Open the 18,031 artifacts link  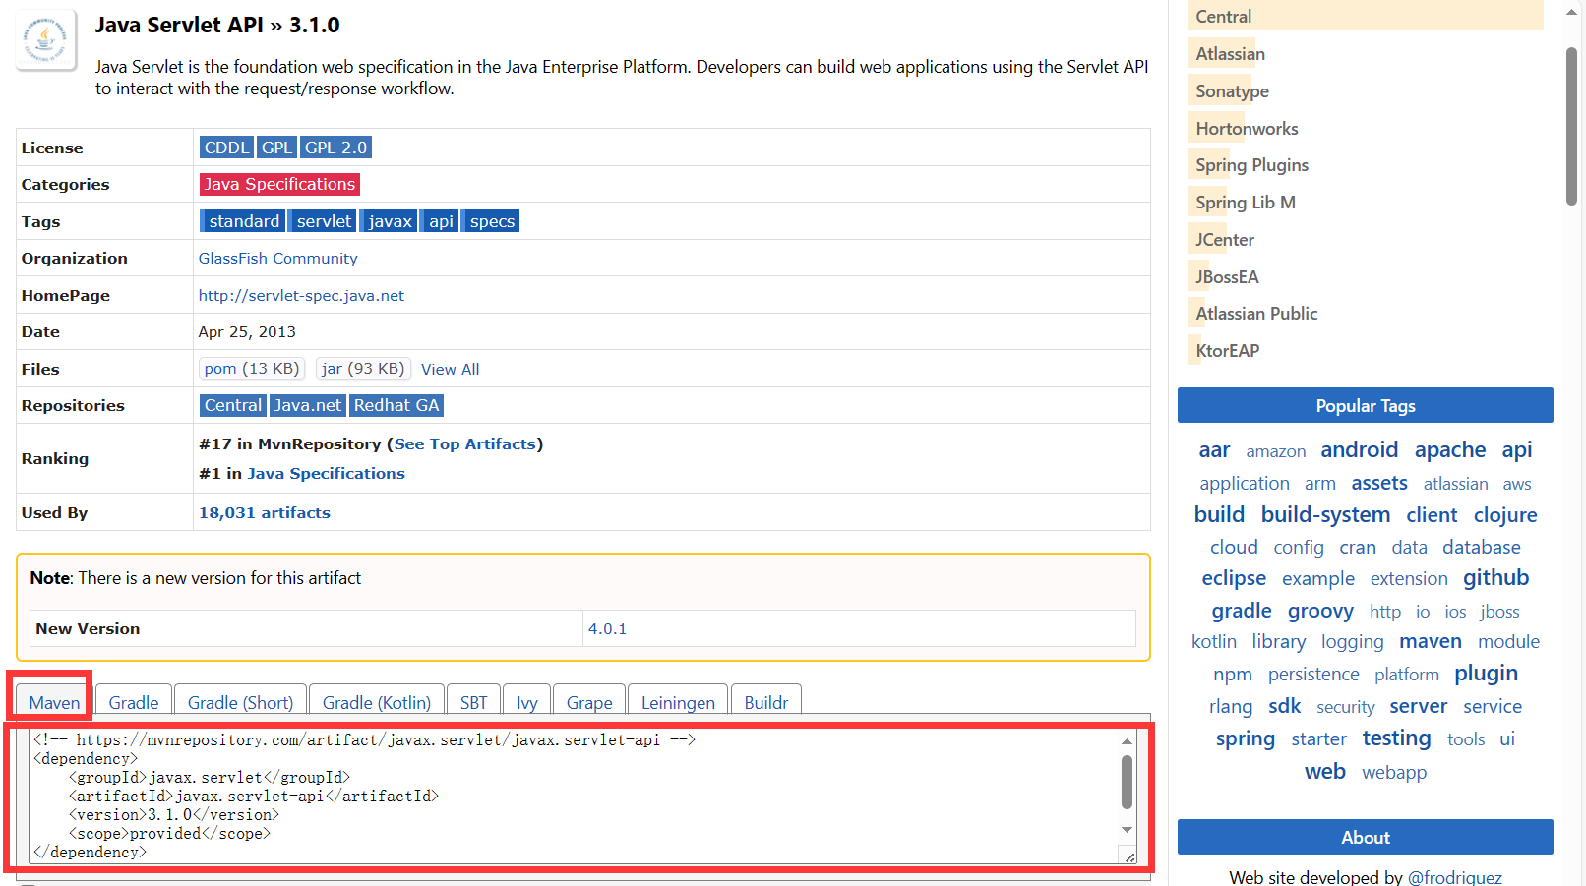pos(265,512)
